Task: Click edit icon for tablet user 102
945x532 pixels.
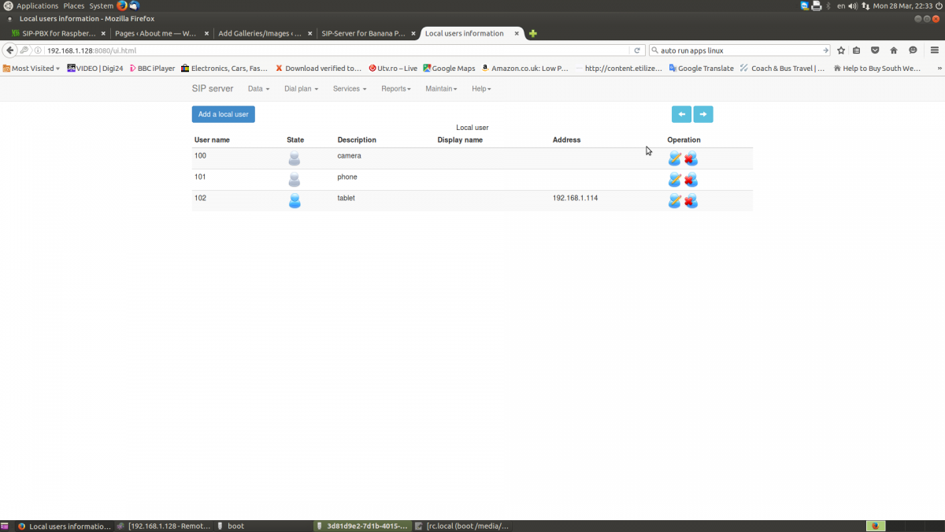Action: coord(674,201)
